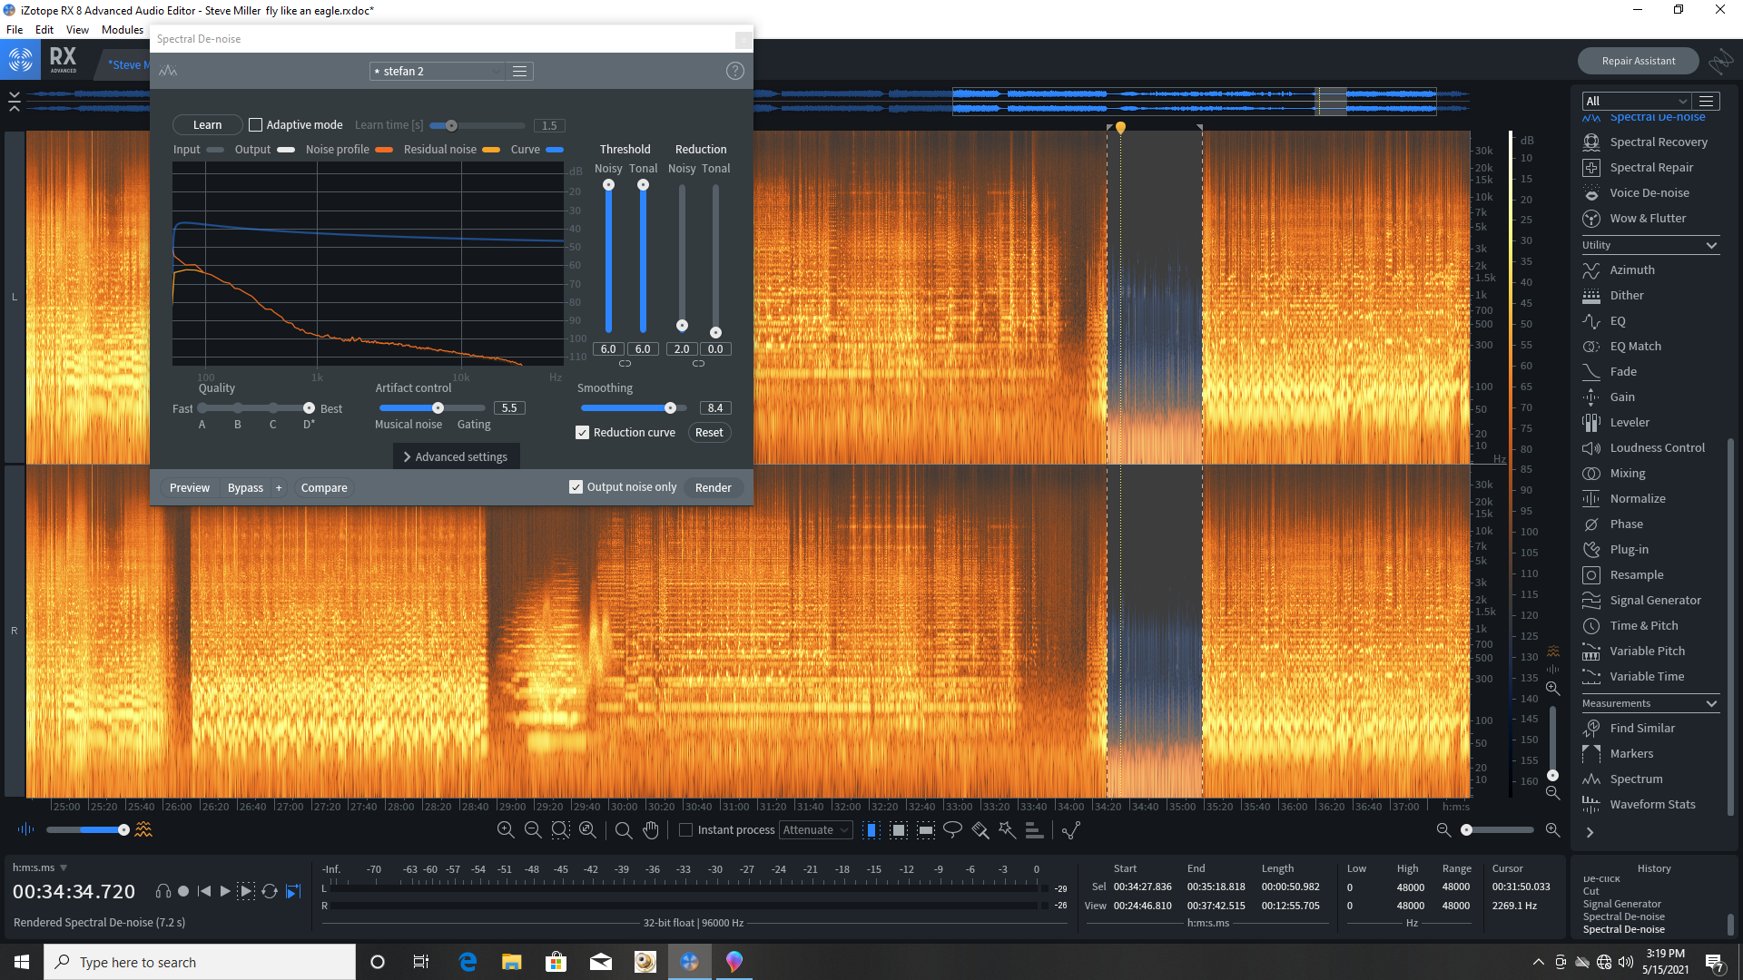Open the Voice De-noise module
Image resolution: width=1743 pixels, height=980 pixels.
(1649, 192)
